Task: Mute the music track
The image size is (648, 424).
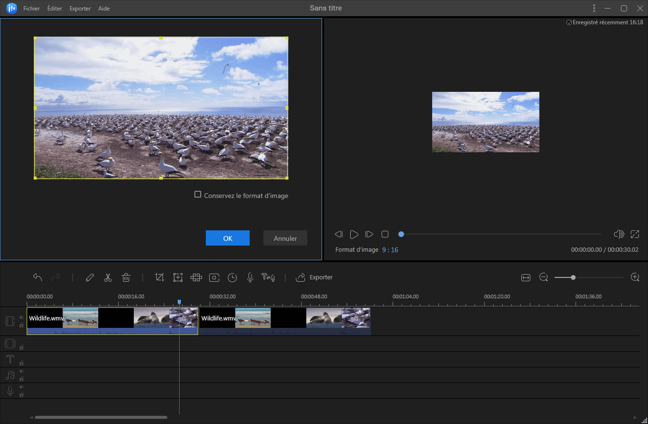Action: tap(21, 371)
